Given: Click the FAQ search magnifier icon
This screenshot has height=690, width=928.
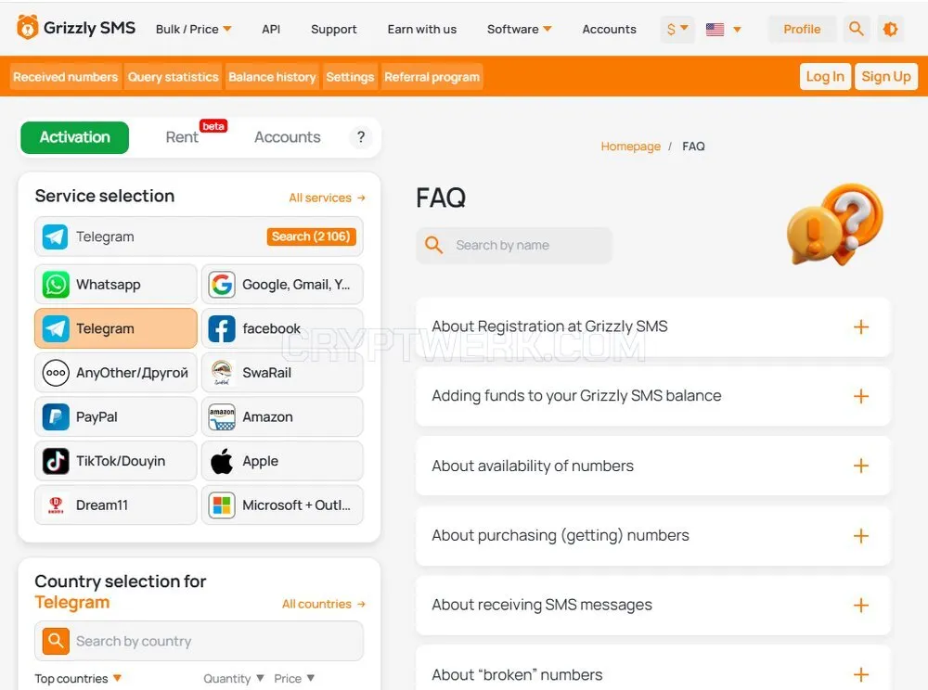Looking at the screenshot, I should 433,245.
